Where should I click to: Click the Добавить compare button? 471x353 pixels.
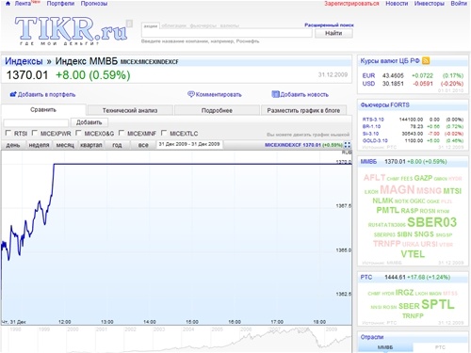click(89, 122)
